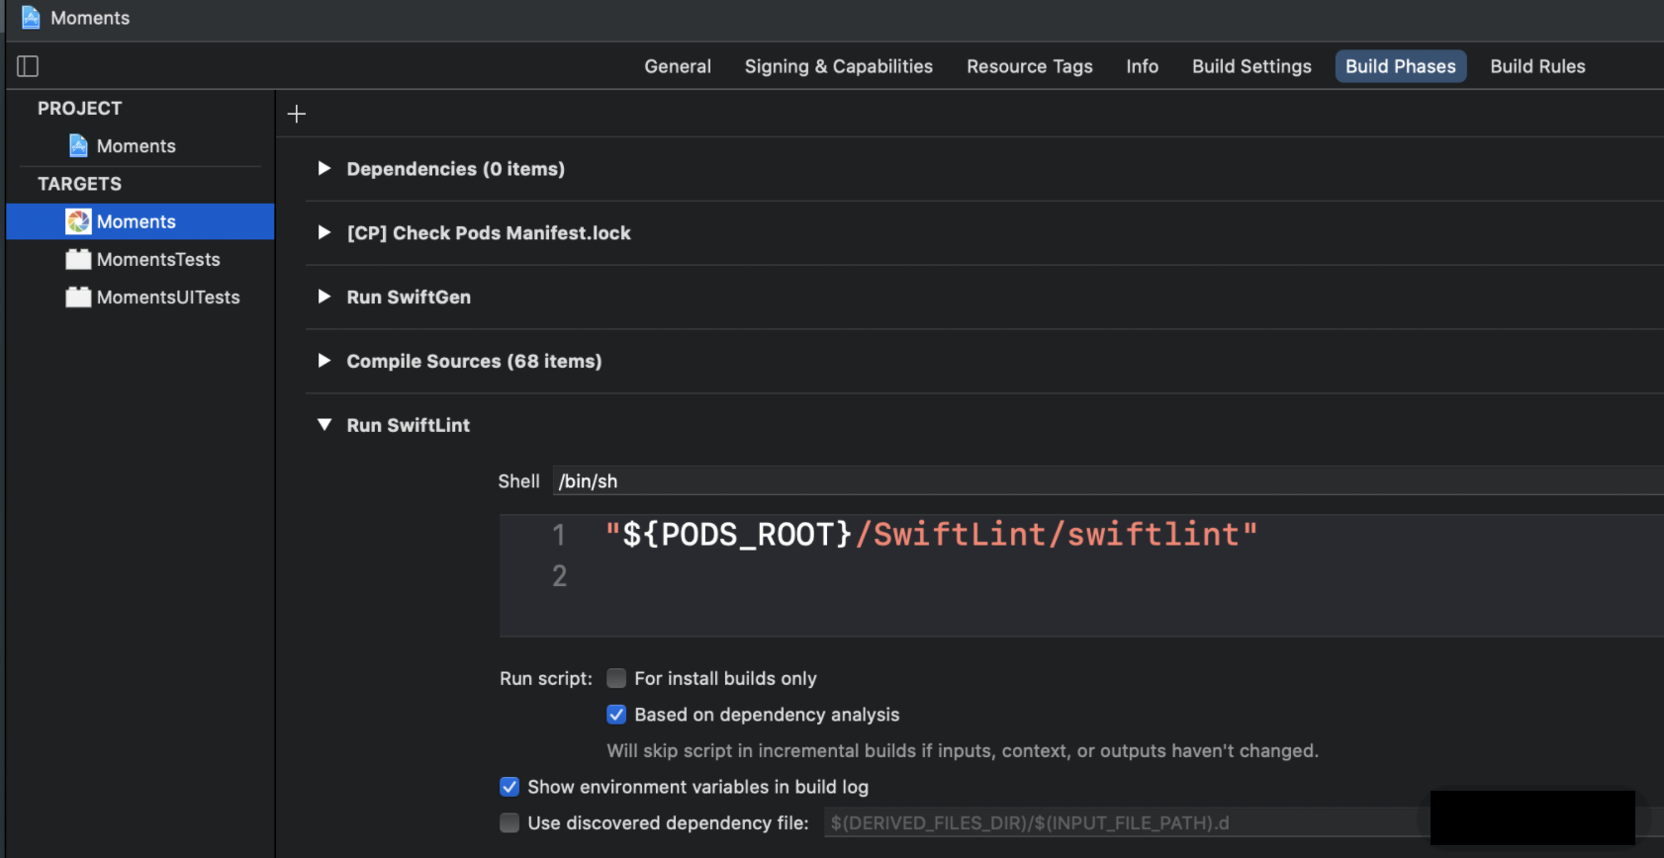Open the Signing & Capabilities tab
The width and height of the screenshot is (1664, 858).
[838, 66]
